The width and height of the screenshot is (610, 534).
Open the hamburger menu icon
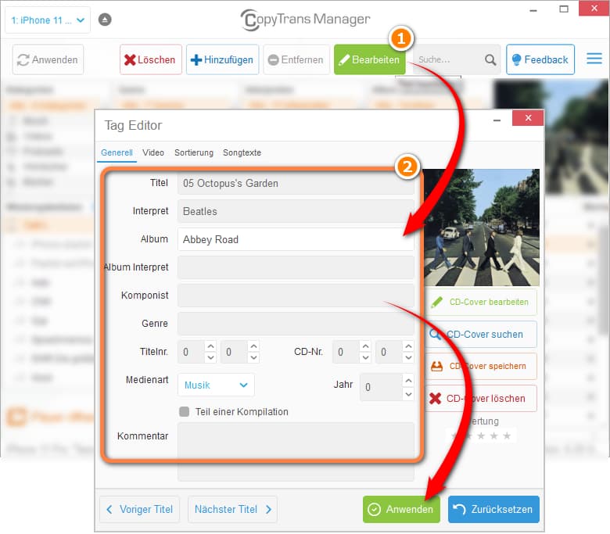594,59
